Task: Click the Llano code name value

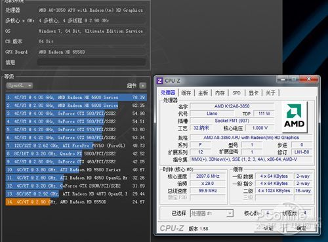Action: 212,113
